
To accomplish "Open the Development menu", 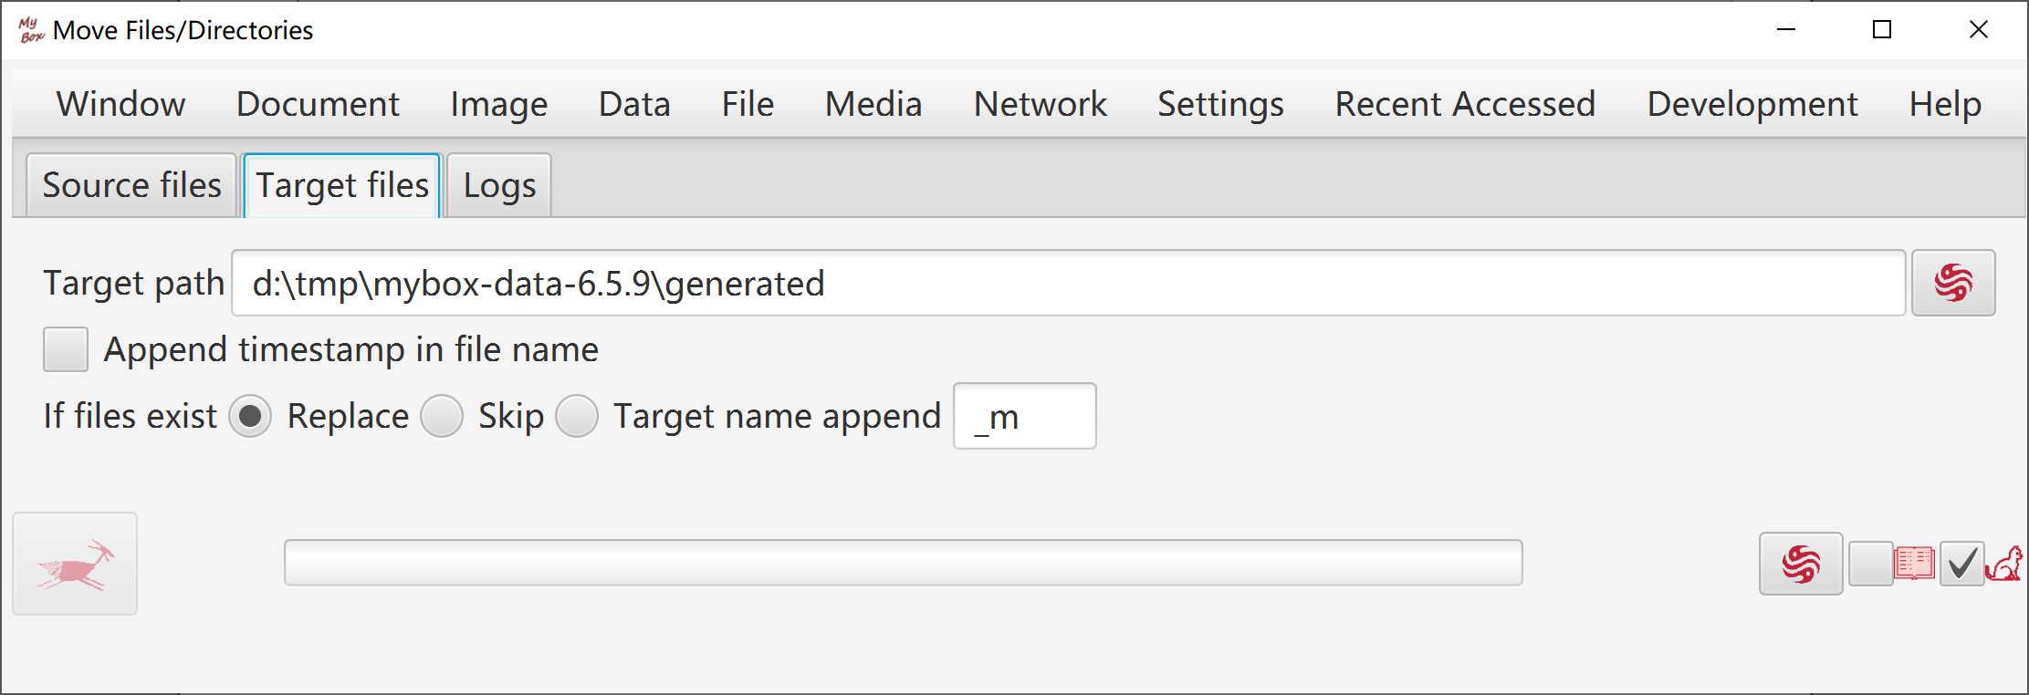I will pyautogui.click(x=1752, y=104).
